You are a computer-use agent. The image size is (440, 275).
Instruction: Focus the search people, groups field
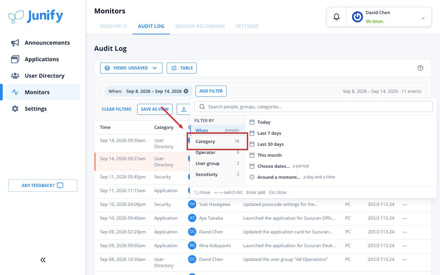click(x=313, y=107)
